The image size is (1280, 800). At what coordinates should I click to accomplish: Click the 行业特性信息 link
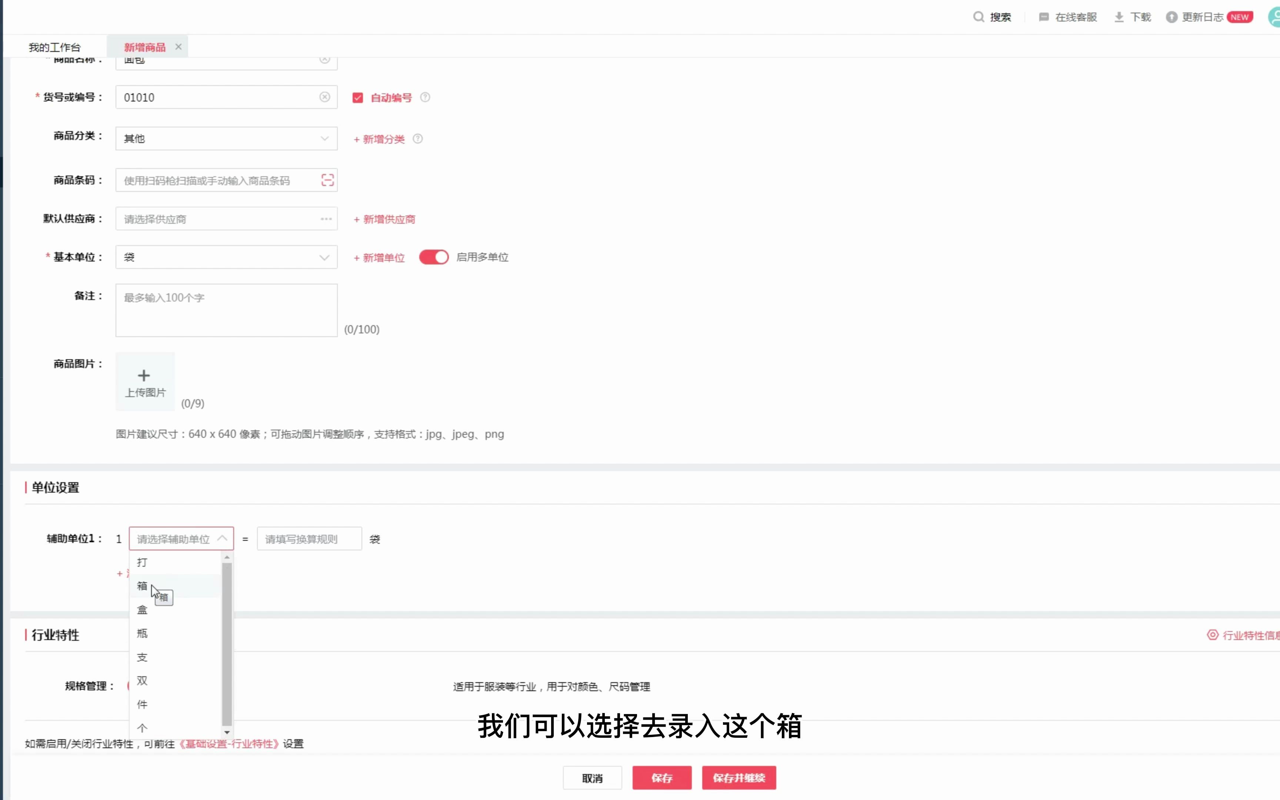pyautogui.click(x=1251, y=635)
